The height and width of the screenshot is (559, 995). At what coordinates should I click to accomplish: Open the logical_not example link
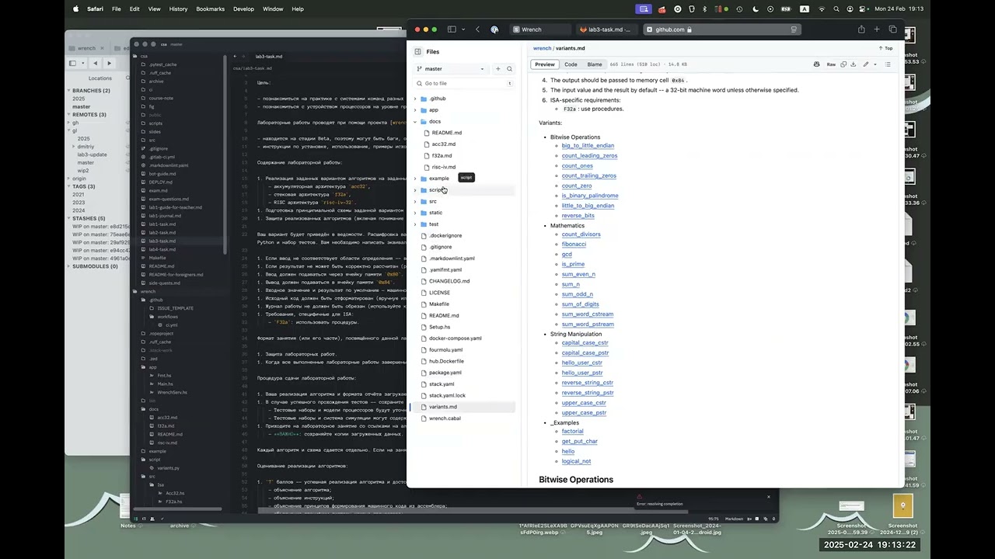576,461
